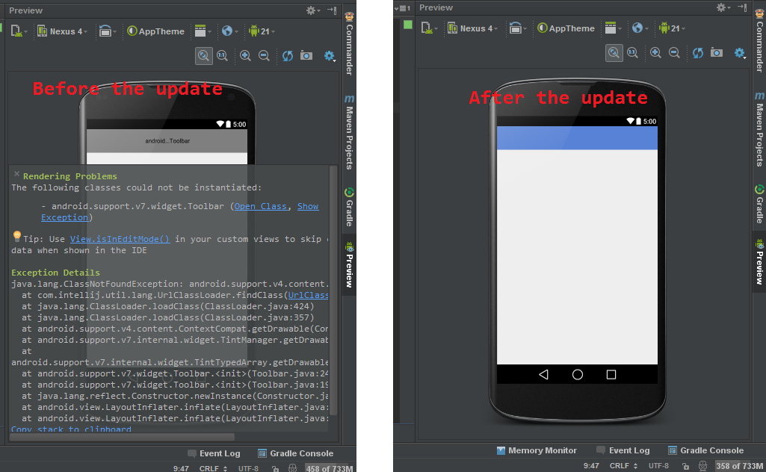Open Maven Projects tab in right sidebar strip

coord(760,129)
